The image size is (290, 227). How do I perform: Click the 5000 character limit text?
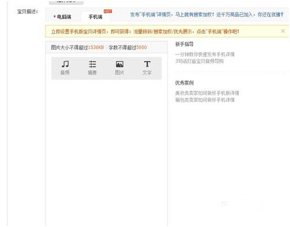[x=142, y=47]
